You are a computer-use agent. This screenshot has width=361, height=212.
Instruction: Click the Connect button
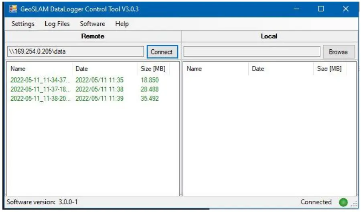pyautogui.click(x=162, y=52)
